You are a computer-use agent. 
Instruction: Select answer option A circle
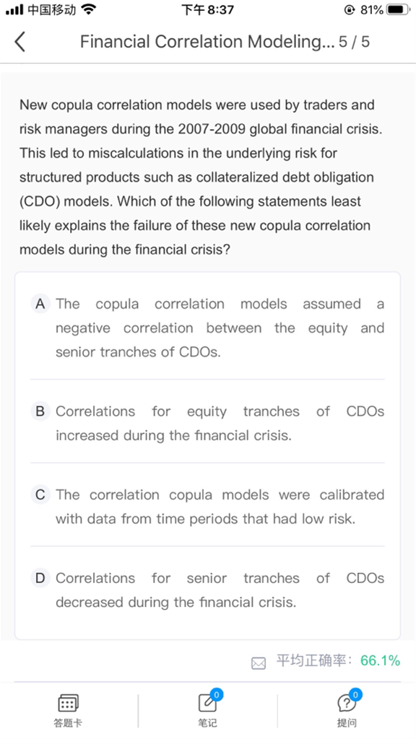point(40,304)
